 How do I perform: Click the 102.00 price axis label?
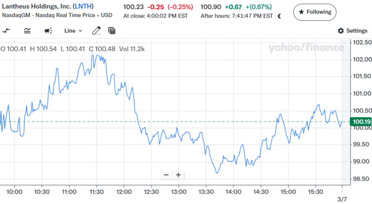[362, 59]
